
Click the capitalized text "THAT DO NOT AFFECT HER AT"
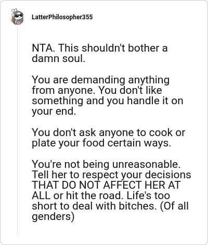point(106,185)
